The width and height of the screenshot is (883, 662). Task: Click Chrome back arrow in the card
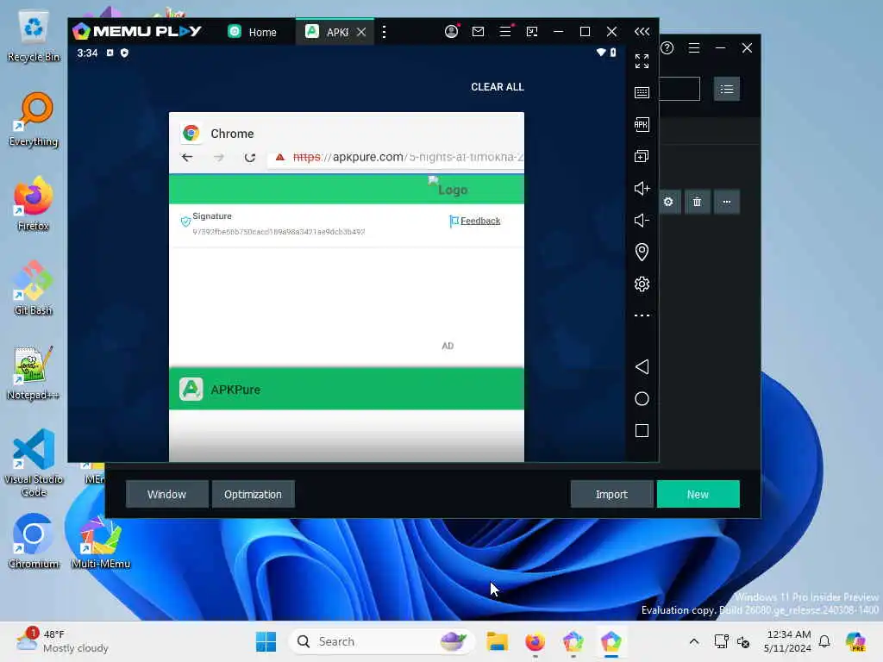(x=187, y=158)
